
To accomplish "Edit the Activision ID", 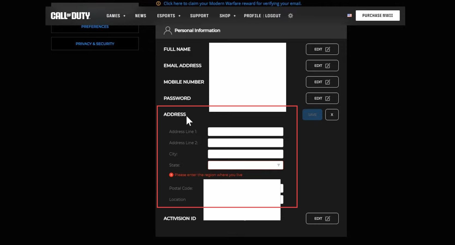I will 322,219.
